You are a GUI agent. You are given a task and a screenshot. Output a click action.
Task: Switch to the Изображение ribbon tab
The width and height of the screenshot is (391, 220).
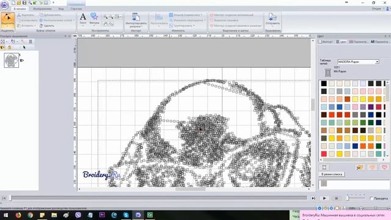click(42, 9)
